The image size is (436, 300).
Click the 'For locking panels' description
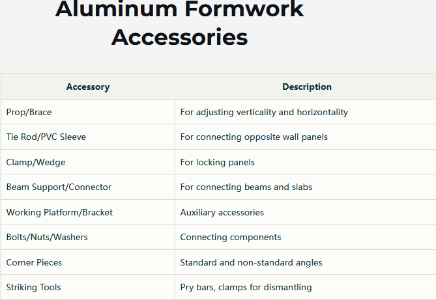pos(218,162)
